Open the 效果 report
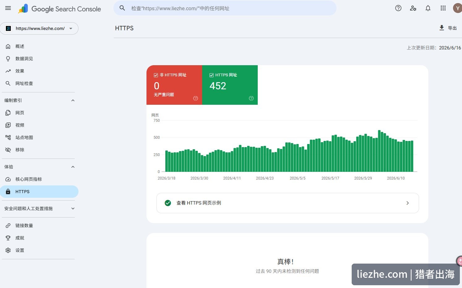Screen dimensions: 462x288 (39, 71)
